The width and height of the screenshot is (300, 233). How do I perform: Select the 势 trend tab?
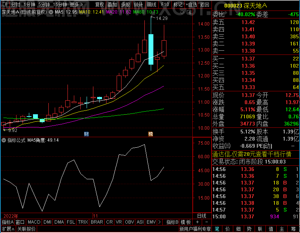(249, 229)
